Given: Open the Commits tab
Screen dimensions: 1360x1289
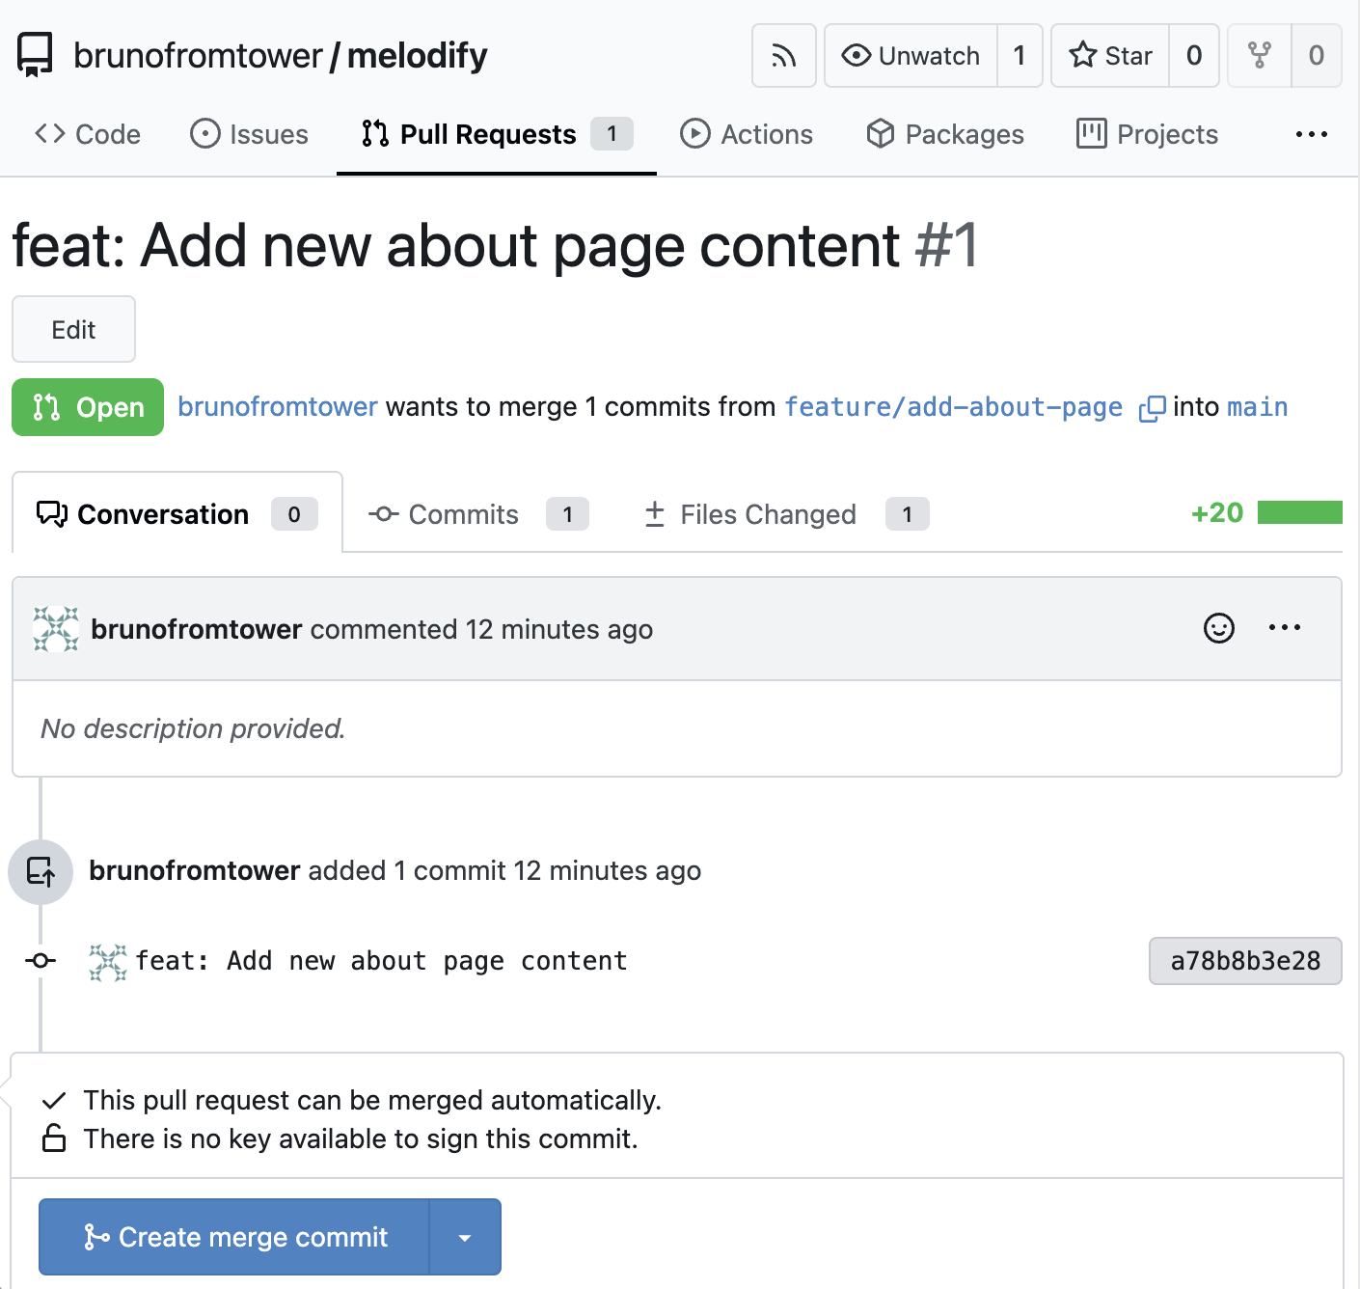Looking at the screenshot, I should pos(463,513).
